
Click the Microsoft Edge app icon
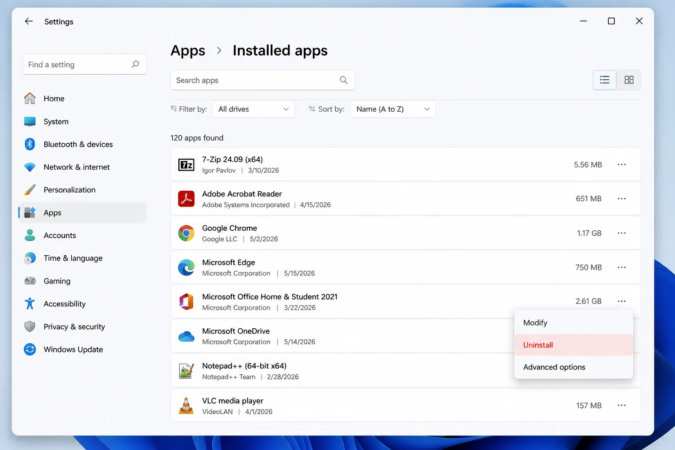(186, 267)
